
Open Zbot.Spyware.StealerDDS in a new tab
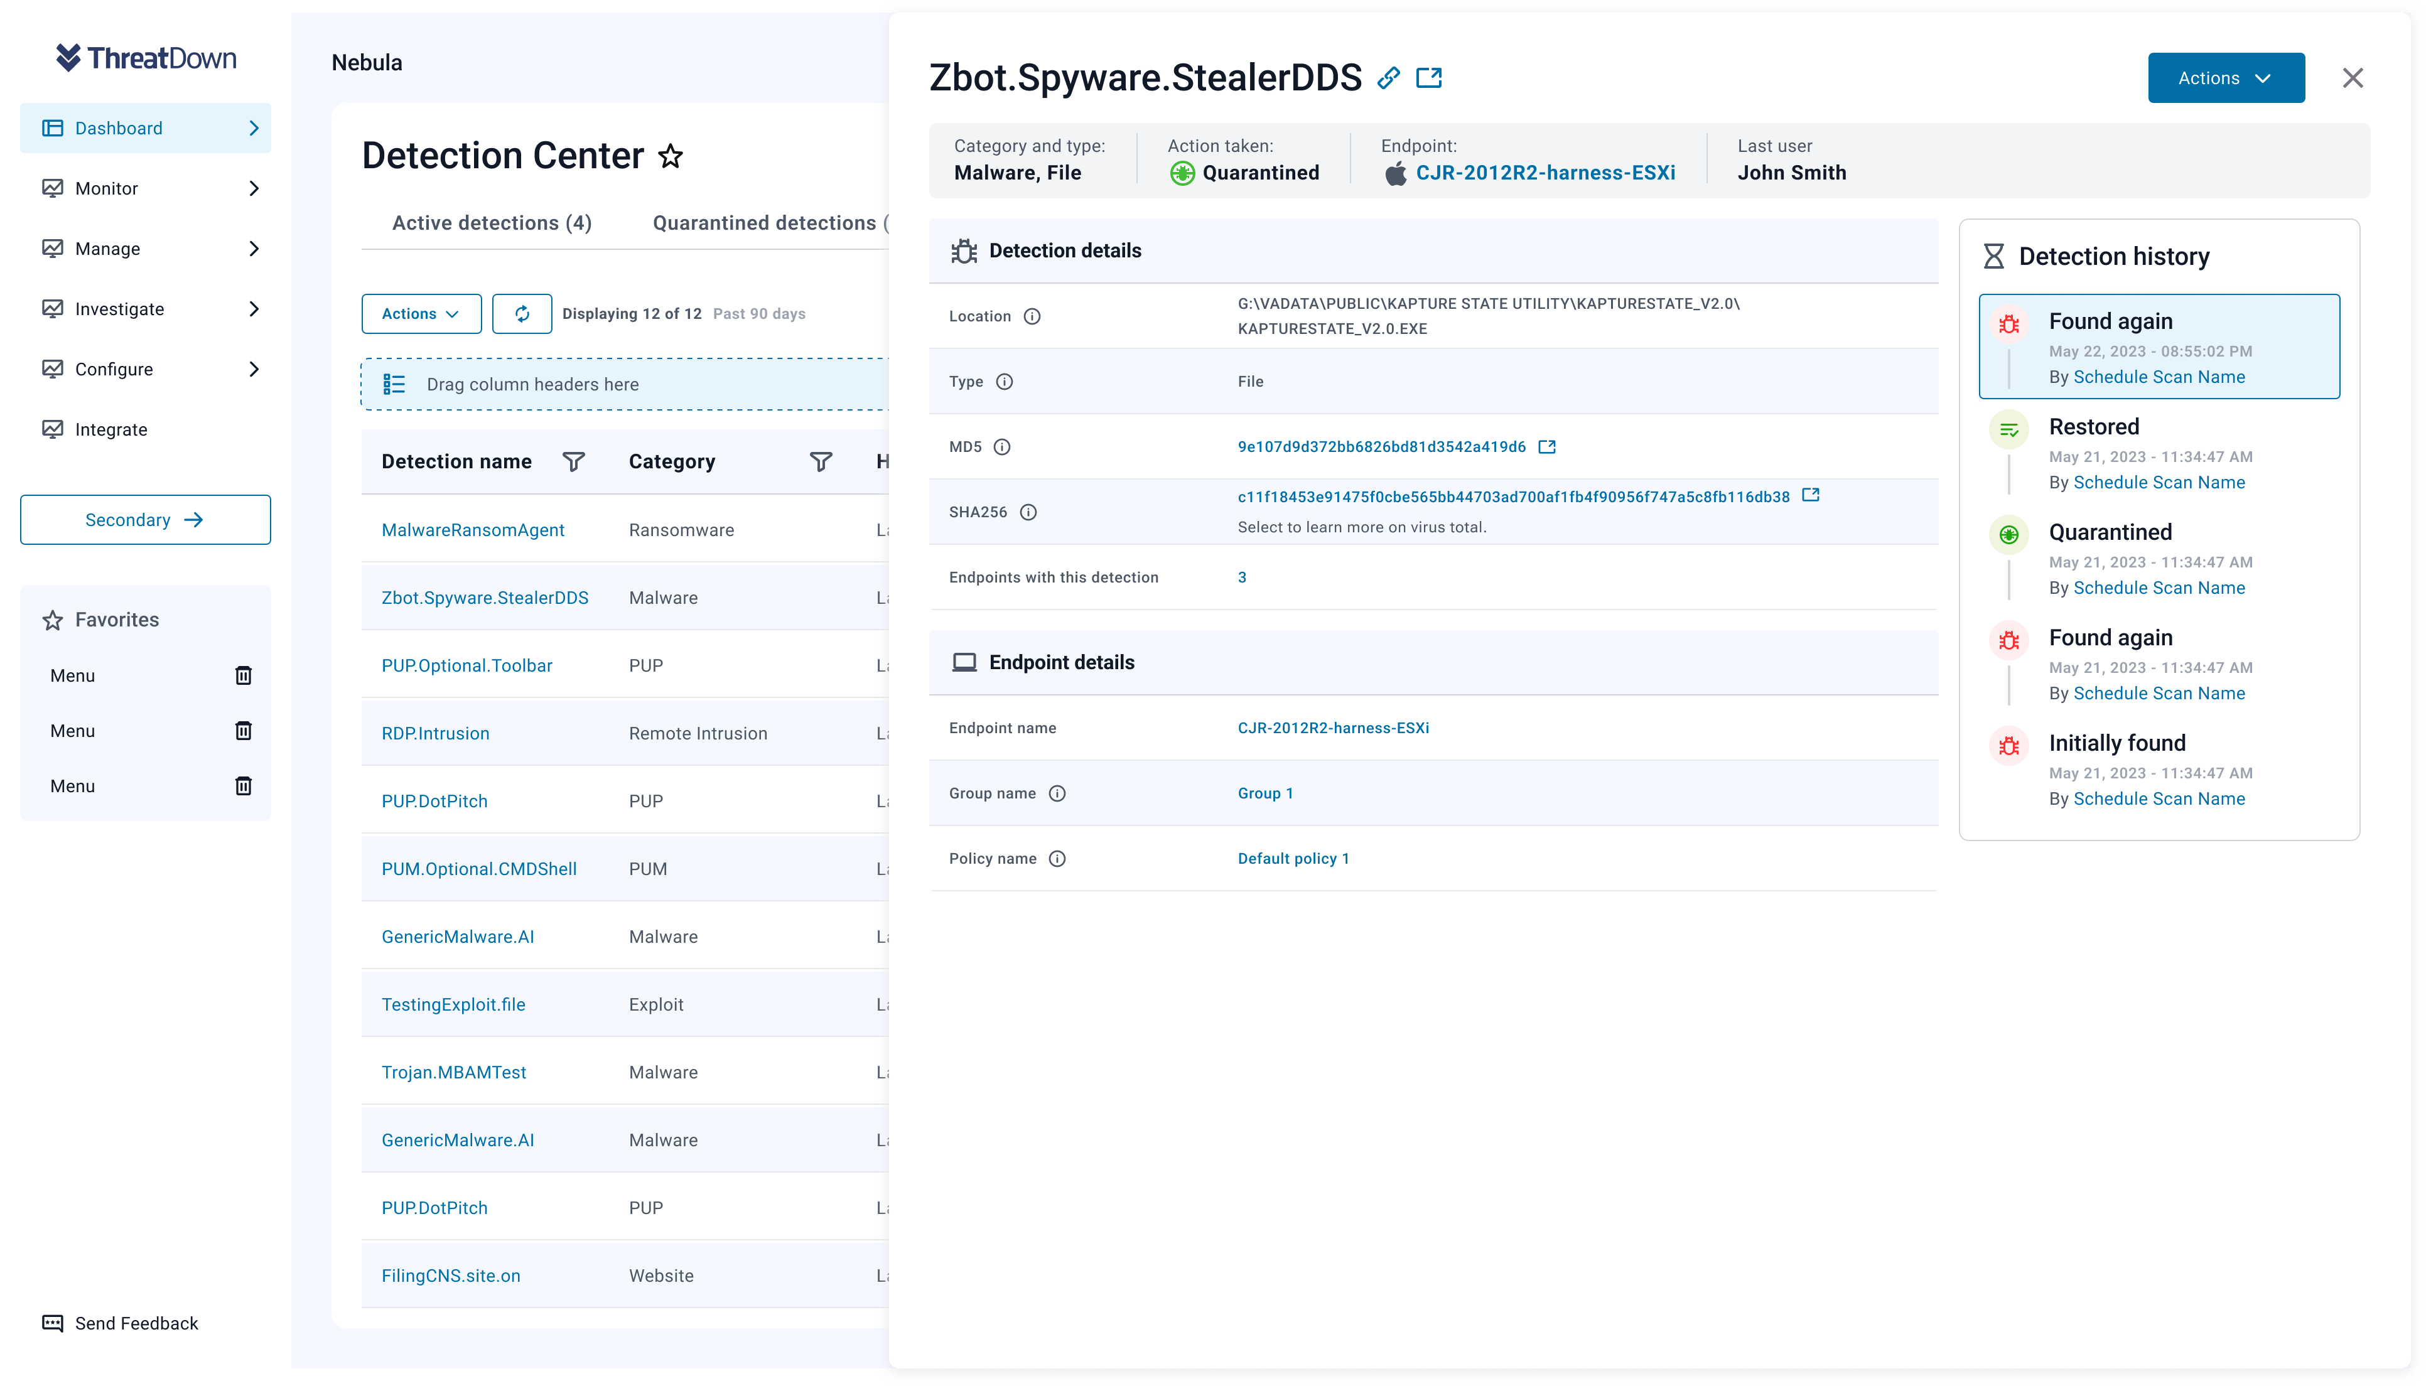tap(1429, 77)
